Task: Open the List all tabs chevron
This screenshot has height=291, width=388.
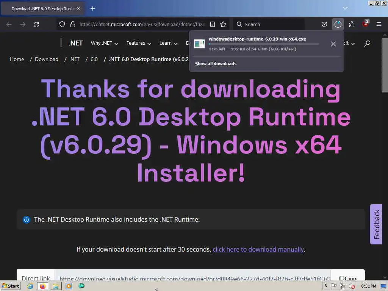Action: (345, 8)
